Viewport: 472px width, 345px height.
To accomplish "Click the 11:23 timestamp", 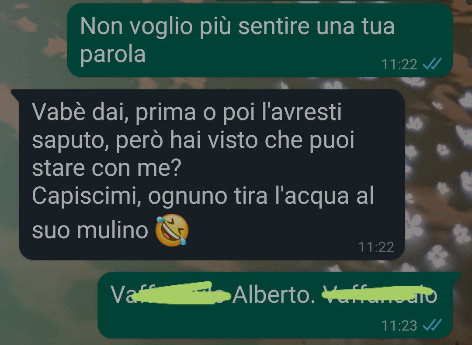I will coord(399,325).
